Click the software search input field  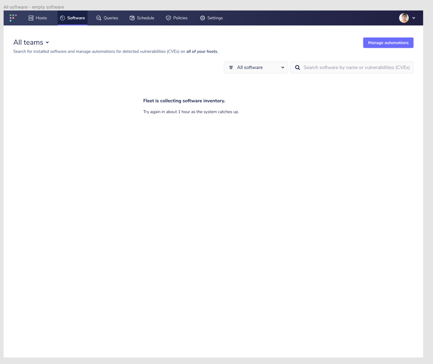(352, 67)
